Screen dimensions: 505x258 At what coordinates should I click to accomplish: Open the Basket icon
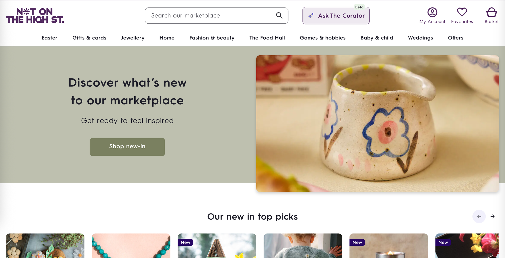click(x=491, y=11)
